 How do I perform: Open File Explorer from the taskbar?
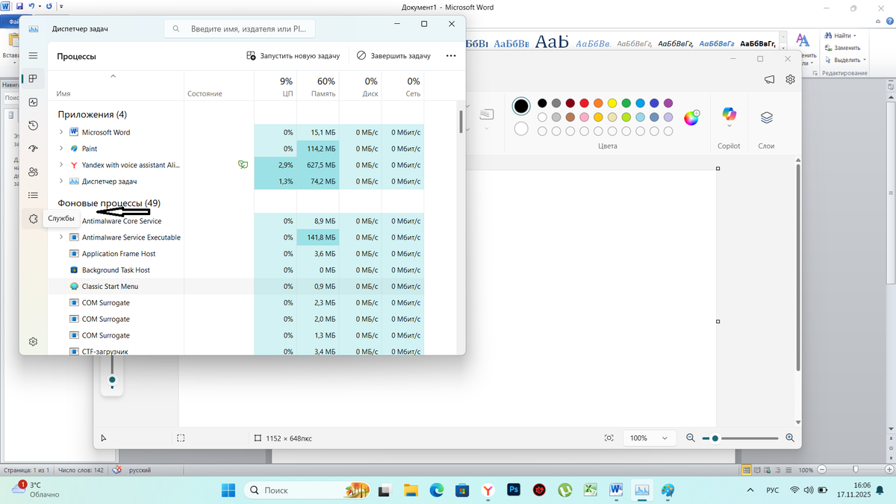tap(411, 491)
